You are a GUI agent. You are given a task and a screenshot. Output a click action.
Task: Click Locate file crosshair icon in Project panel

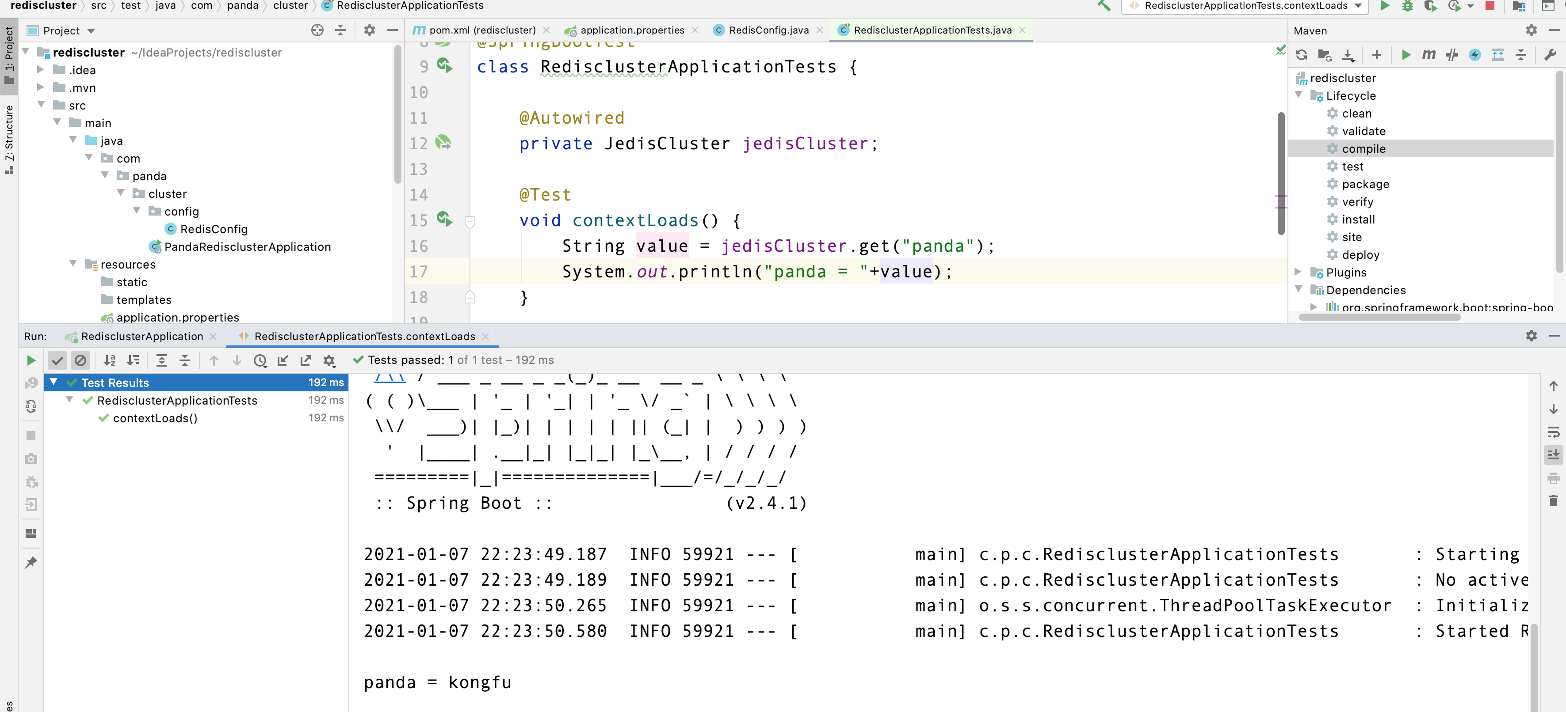tap(317, 30)
